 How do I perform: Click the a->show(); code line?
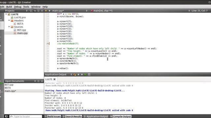click(x=63, y=69)
